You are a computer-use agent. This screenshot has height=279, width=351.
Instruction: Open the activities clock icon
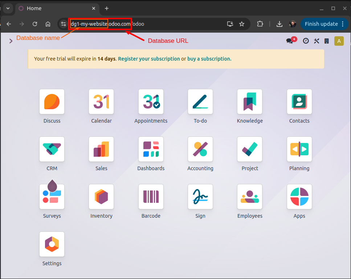(x=306, y=41)
